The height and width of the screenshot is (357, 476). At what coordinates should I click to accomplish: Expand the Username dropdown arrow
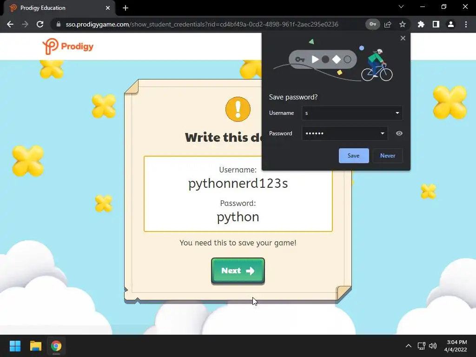[397, 113]
